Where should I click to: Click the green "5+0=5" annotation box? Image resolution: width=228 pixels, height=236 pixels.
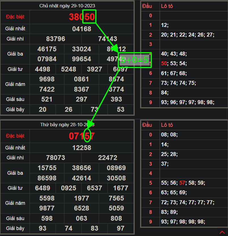134,60
